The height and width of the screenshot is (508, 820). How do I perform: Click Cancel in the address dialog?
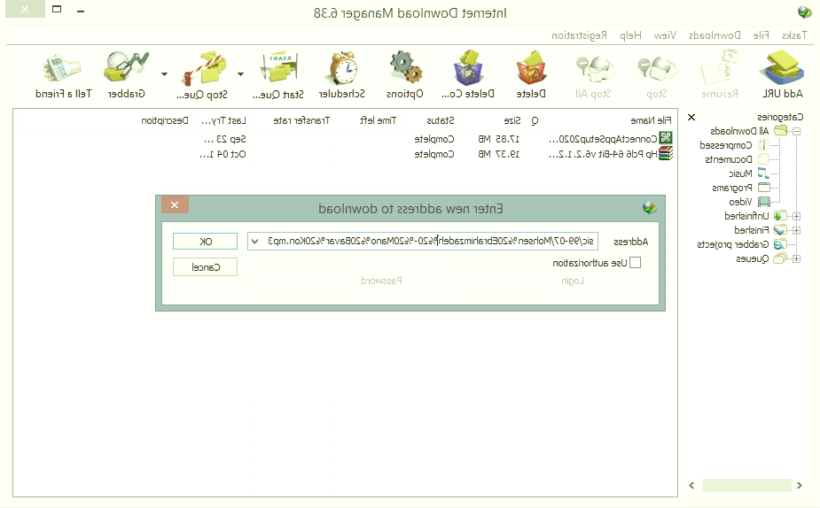coord(205,266)
